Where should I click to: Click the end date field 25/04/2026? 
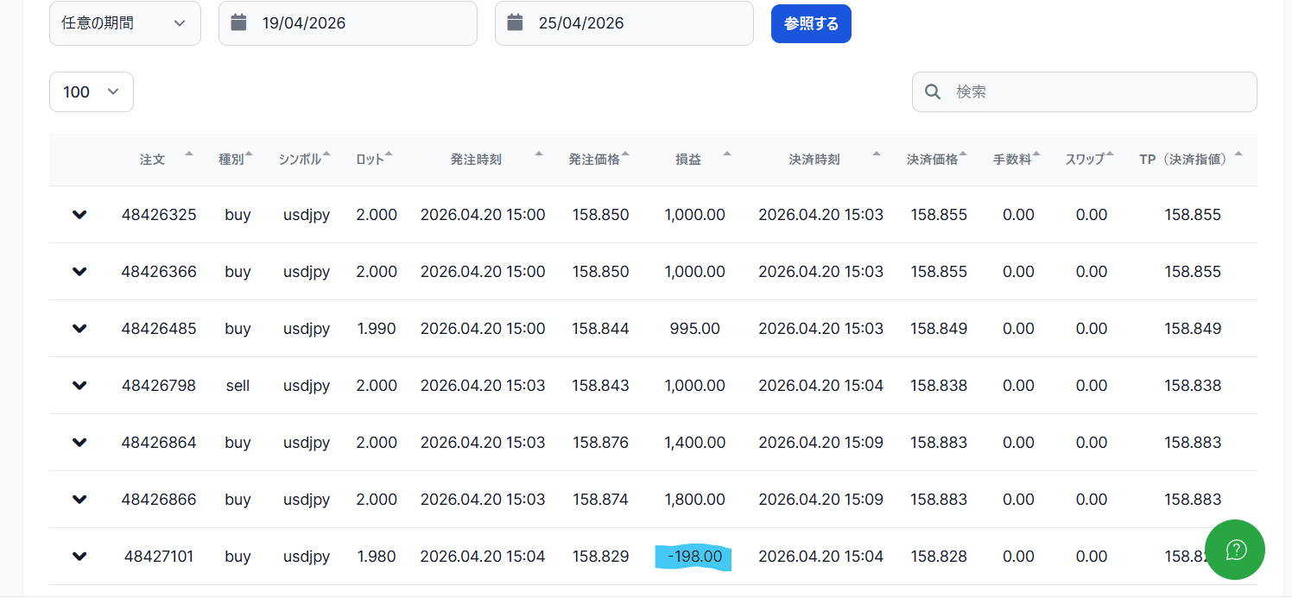pos(624,23)
